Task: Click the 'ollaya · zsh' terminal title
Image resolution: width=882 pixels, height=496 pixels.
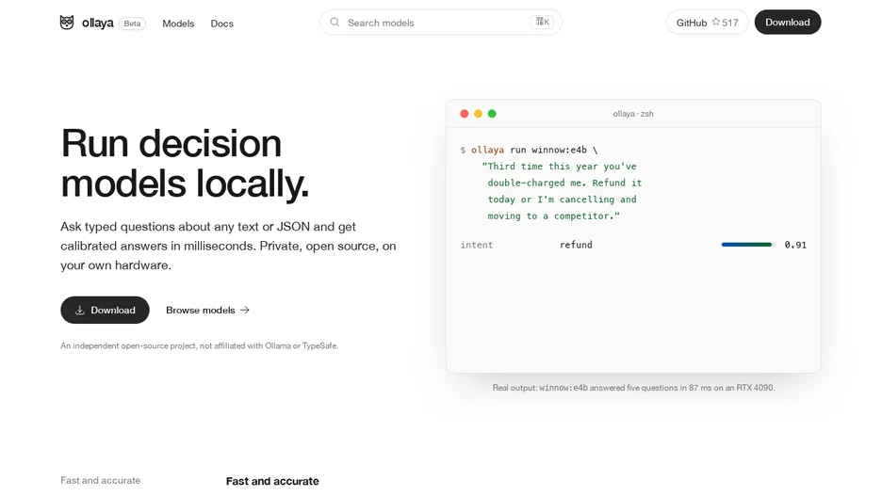Action: point(633,114)
